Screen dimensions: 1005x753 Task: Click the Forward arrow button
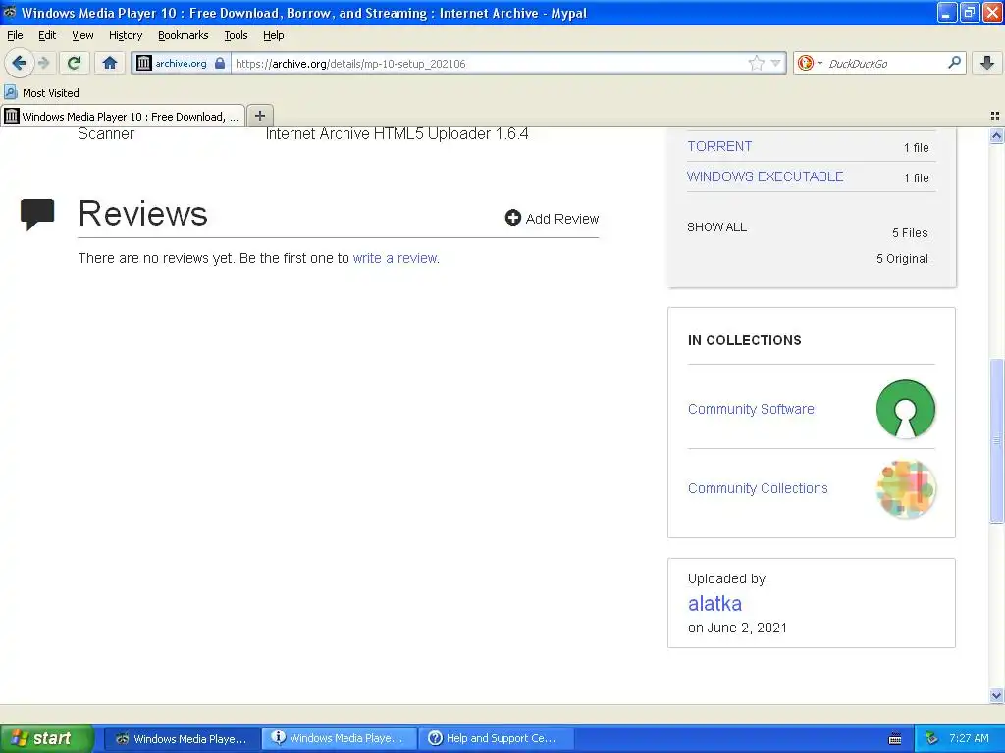pos(43,63)
